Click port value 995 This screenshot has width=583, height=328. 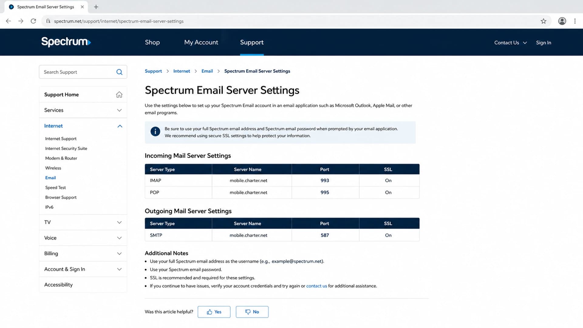pyautogui.click(x=325, y=193)
